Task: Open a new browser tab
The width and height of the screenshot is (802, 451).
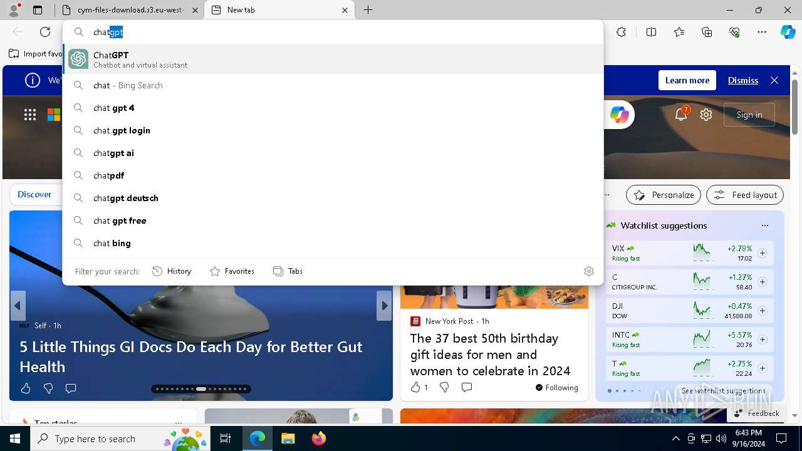Action: coord(368,10)
